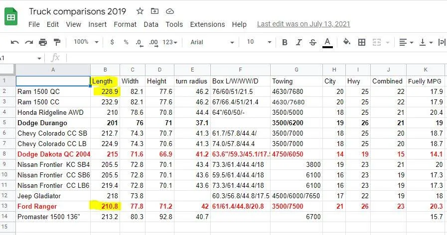Select the highlighted Length header cell
The height and width of the screenshot is (235, 447).
click(x=105, y=81)
